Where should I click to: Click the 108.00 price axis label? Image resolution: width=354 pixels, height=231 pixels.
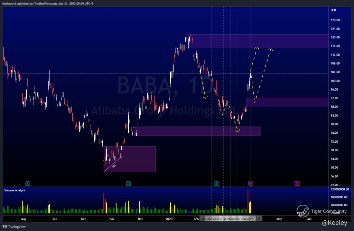[x=335, y=63]
